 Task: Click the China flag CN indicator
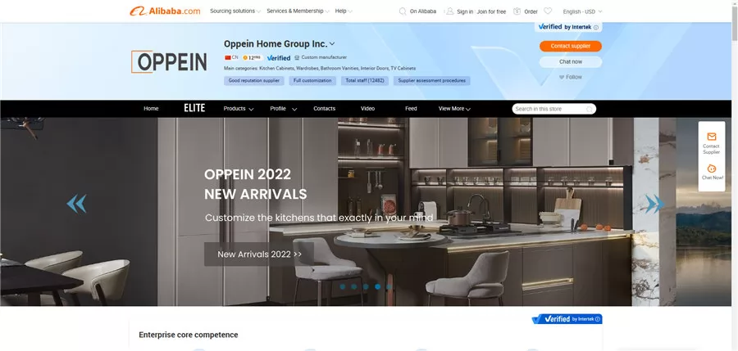click(231, 57)
